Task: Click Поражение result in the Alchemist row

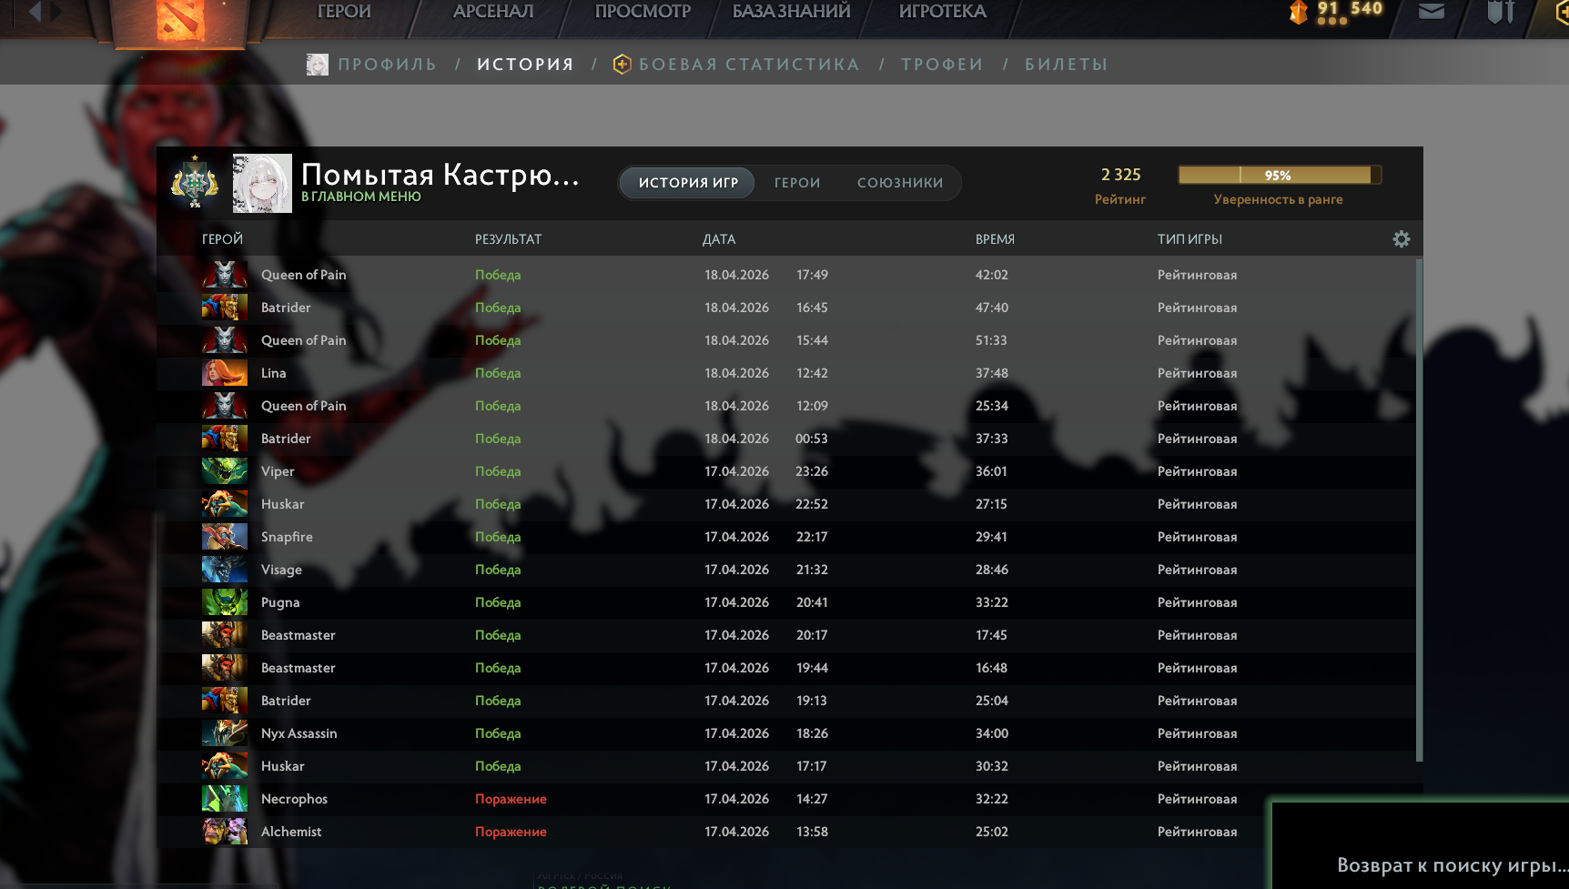Action: [x=511, y=832]
